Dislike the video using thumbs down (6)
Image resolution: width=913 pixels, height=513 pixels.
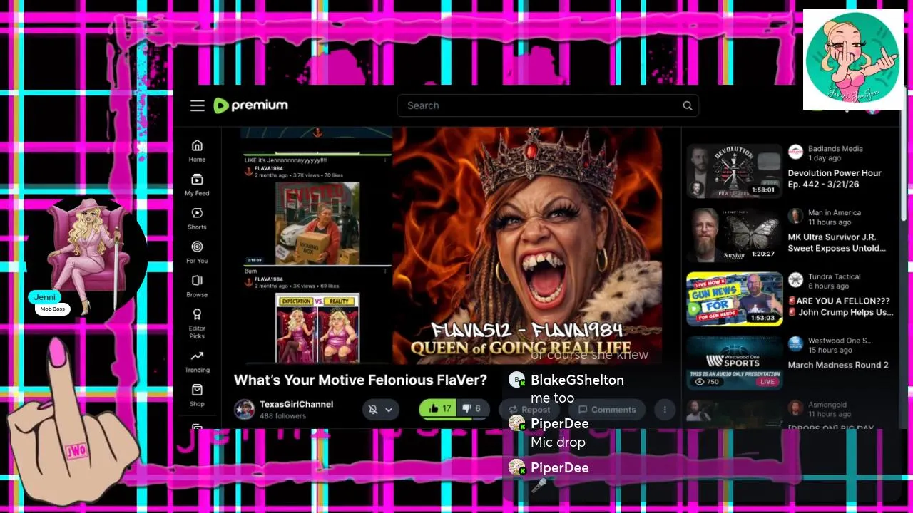472,408
